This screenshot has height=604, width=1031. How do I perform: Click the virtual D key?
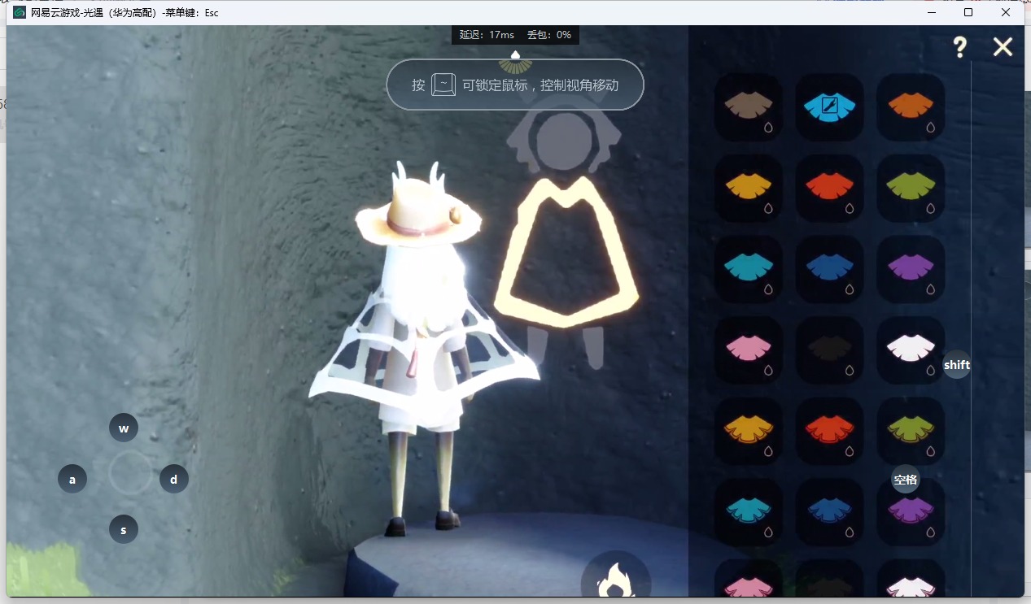(173, 479)
